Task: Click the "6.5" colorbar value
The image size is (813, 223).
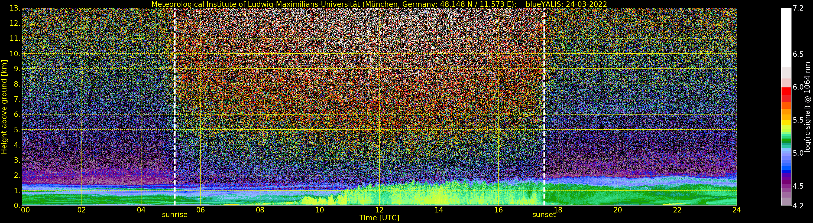Action: 798,54
